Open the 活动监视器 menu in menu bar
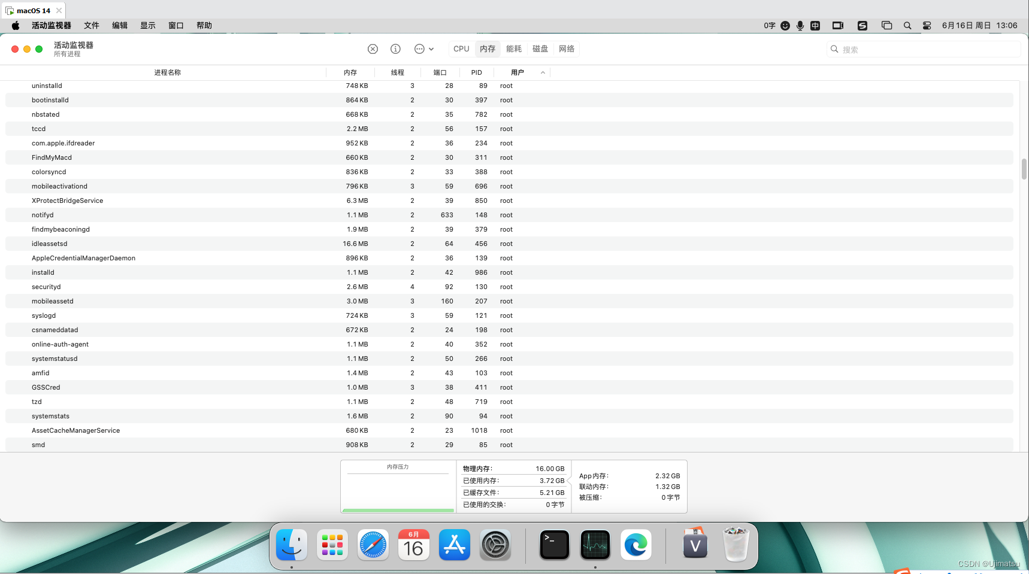The image size is (1029, 574). (x=52, y=26)
